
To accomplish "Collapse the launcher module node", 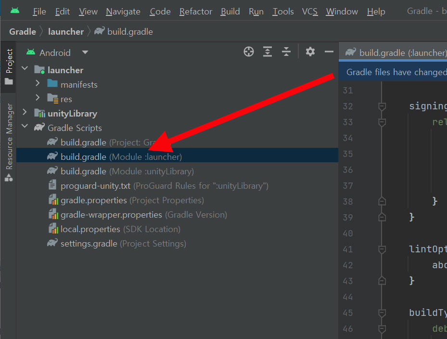I will (x=25, y=69).
